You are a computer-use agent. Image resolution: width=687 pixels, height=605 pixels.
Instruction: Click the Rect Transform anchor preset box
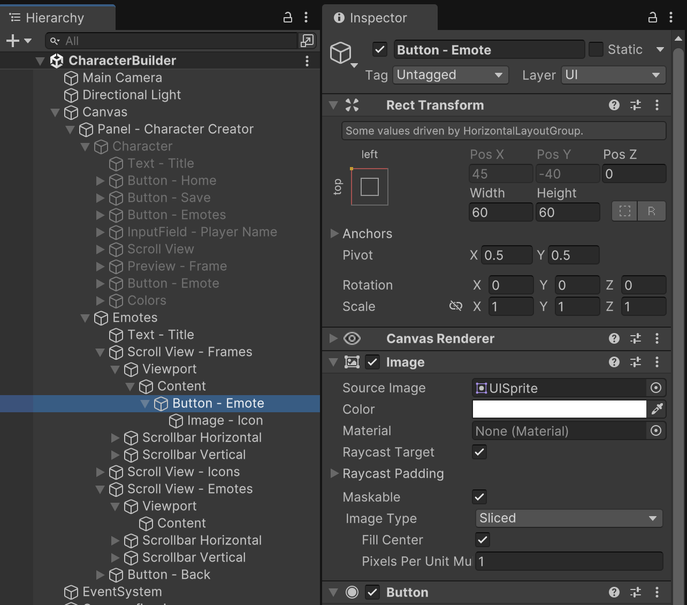tap(369, 187)
